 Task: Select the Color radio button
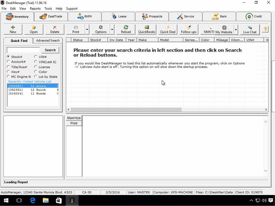tap(36, 72)
